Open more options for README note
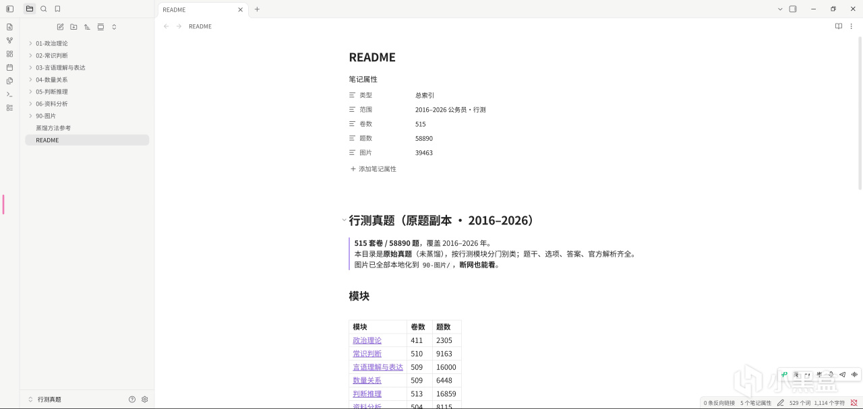The width and height of the screenshot is (863, 409). (x=852, y=26)
